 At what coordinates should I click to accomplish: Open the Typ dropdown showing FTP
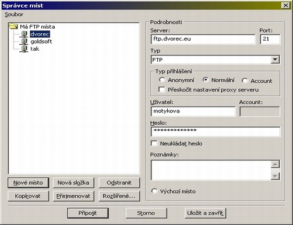point(215,59)
